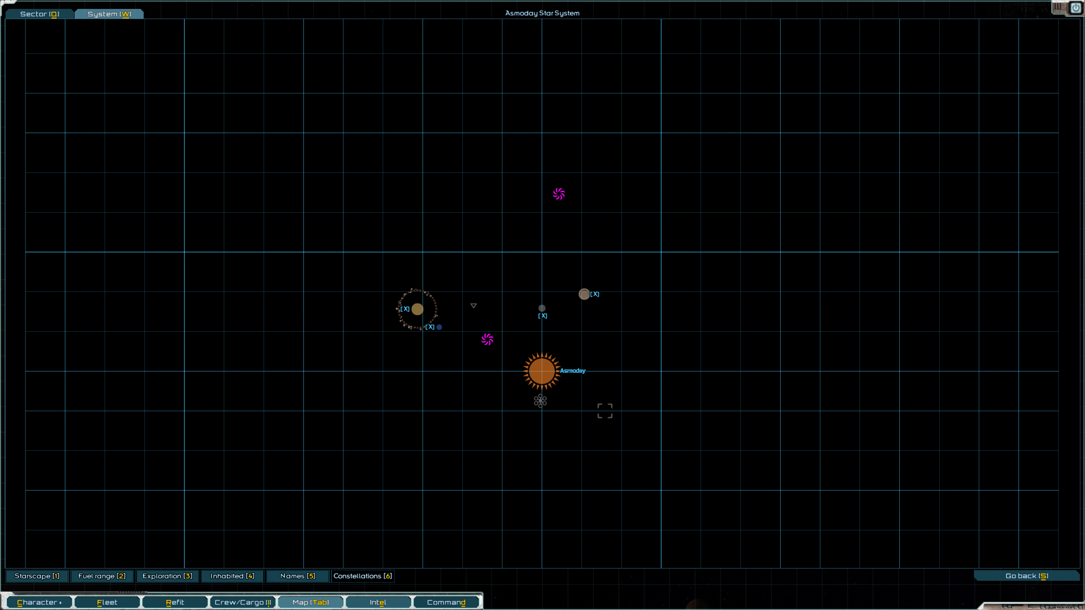
Task: Click the large tan planet in the upper right
Action: click(584, 294)
